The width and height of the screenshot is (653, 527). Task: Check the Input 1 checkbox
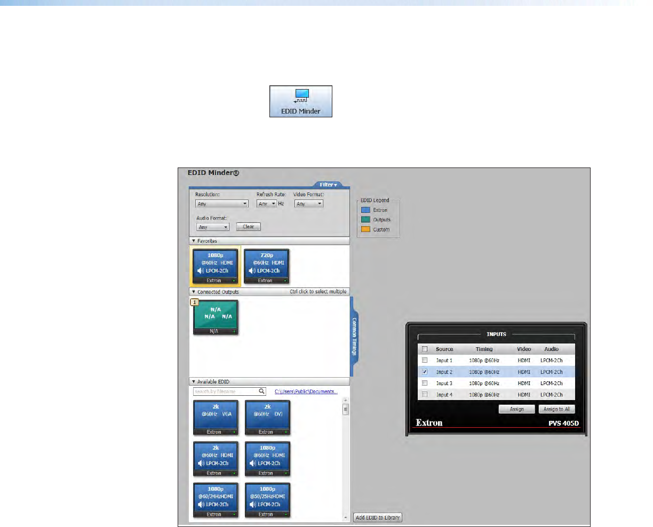coord(425,360)
